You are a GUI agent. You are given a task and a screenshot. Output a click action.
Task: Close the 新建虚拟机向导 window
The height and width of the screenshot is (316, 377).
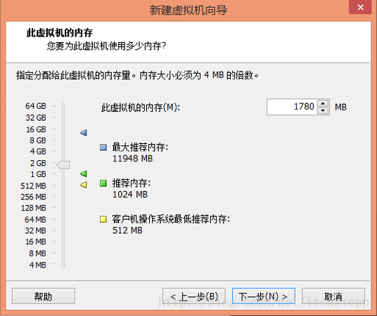pyautogui.click(x=360, y=7)
